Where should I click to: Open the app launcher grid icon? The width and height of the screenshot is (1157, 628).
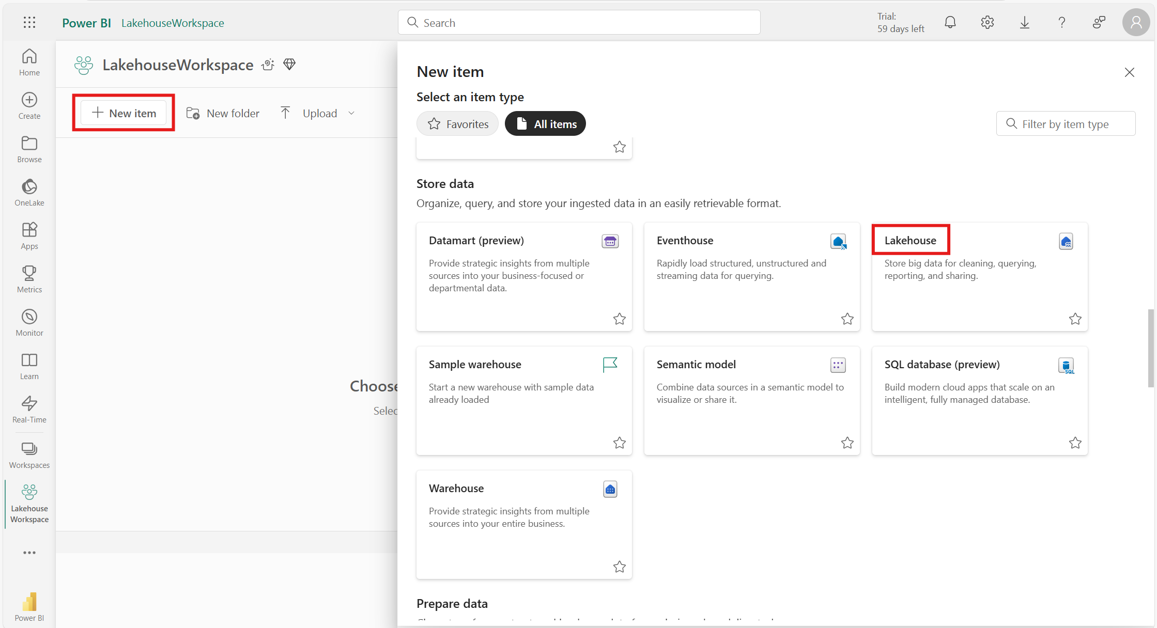coord(29,22)
